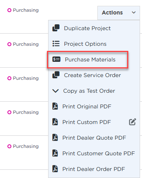Screen dimensions: 142x178
Task: Choose Duplicate Project from the menu
Action: click(87, 28)
